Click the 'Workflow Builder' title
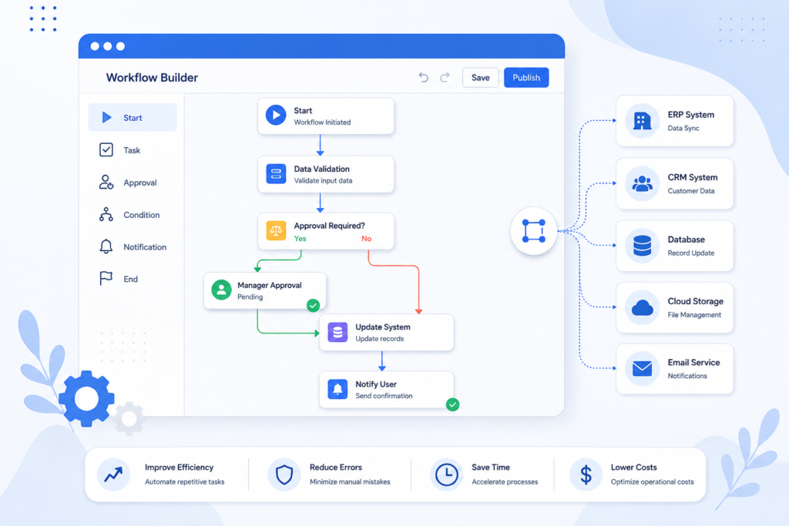The image size is (789, 526). [x=152, y=78]
